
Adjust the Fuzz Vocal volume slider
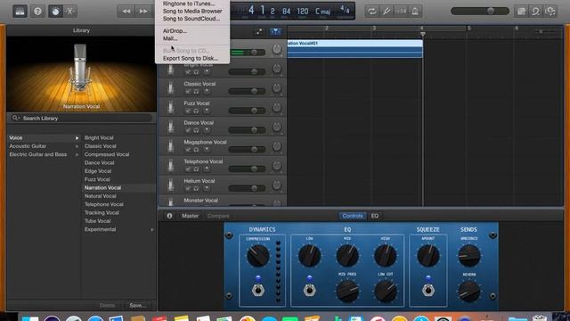tap(247, 111)
